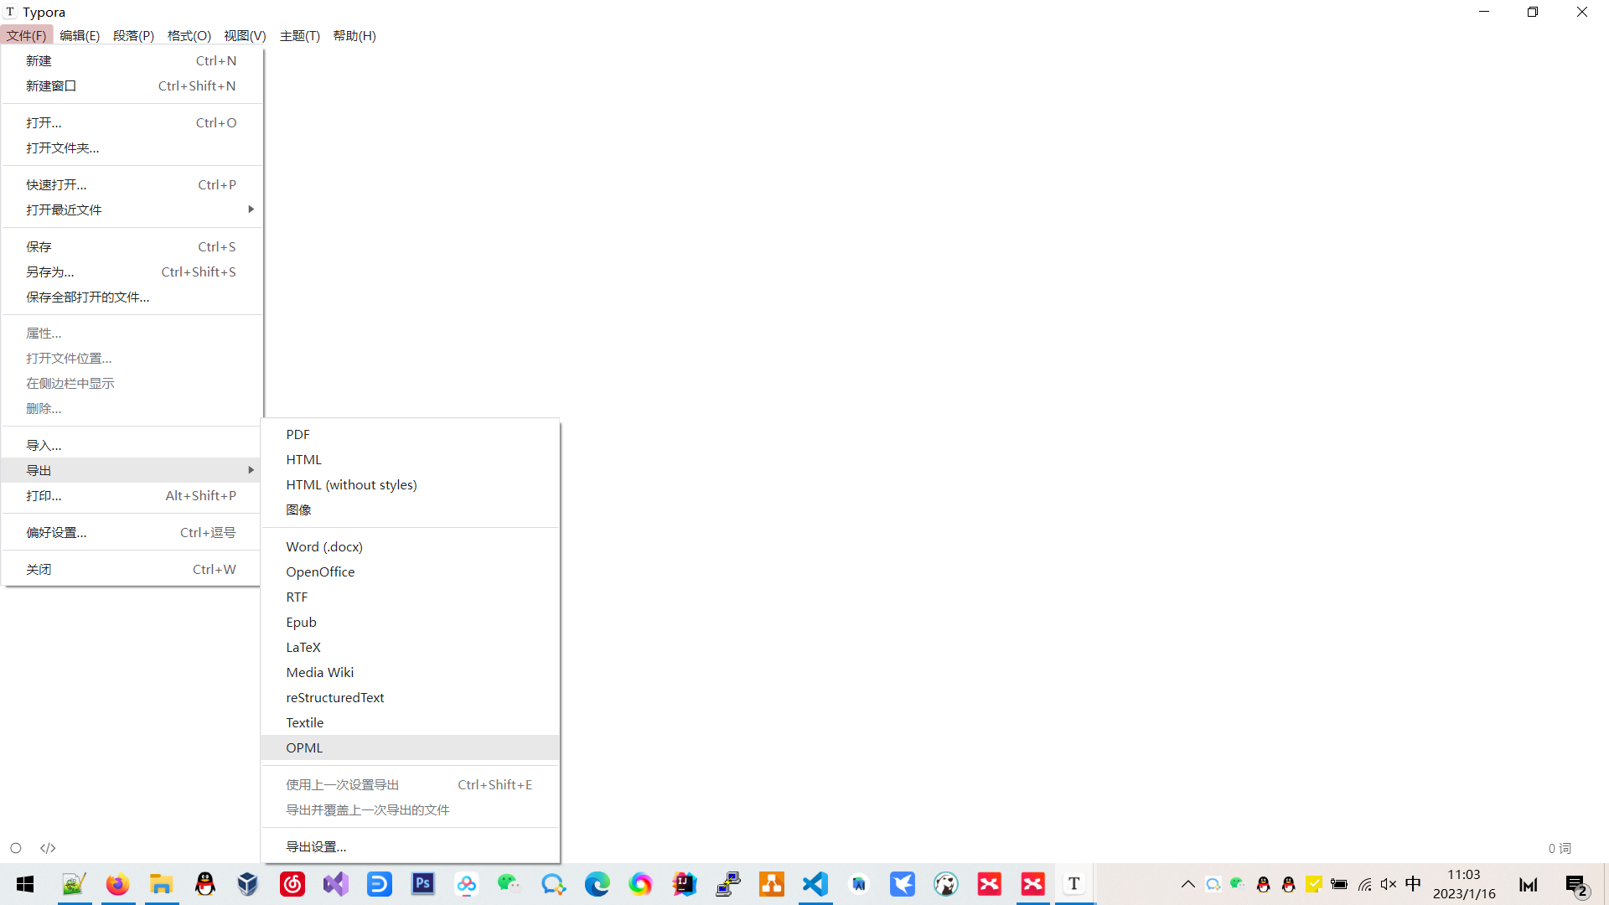Toggle the Chinese input method indicator
Screen dimensions: 1609x905
tap(1413, 884)
